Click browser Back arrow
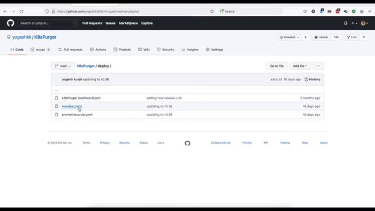This screenshot has height=211, width=375. tap(5, 12)
